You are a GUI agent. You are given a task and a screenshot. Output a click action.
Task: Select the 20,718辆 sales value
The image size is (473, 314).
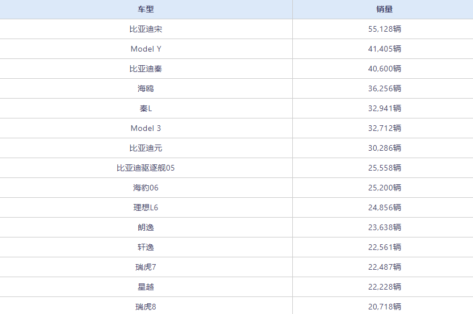click(x=385, y=307)
